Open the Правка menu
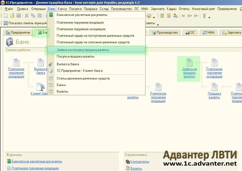The width and height of the screenshot is (242, 171). (x=22, y=9)
